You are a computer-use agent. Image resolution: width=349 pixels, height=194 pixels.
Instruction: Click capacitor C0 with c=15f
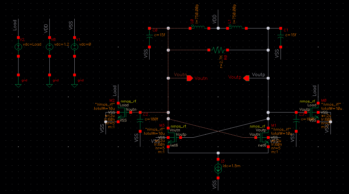pyautogui.click(x=149, y=36)
